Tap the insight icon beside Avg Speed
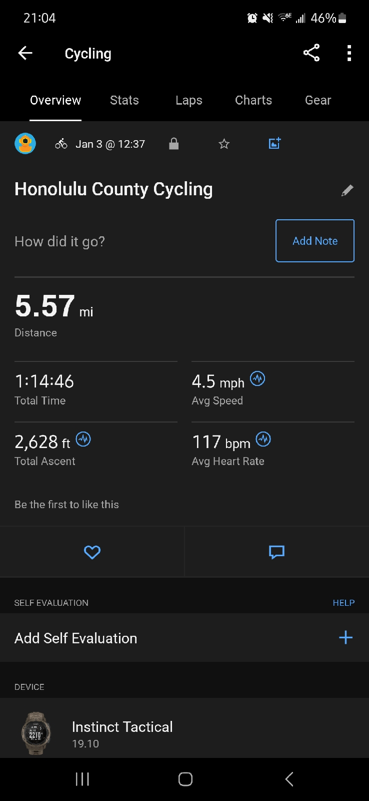The height and width of the screenshot is (801, 369). click(x=257, y=379)
